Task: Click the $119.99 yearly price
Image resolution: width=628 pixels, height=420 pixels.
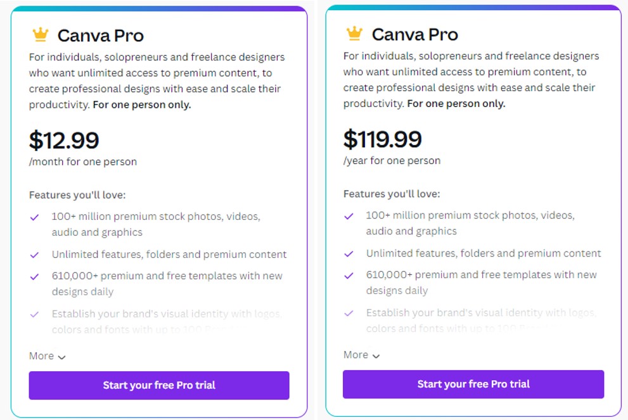Action: pyautogui.click(x=383, y=139)
